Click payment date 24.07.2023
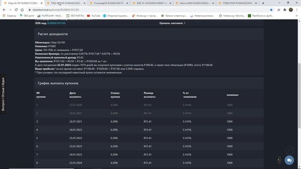 [76, 154]
